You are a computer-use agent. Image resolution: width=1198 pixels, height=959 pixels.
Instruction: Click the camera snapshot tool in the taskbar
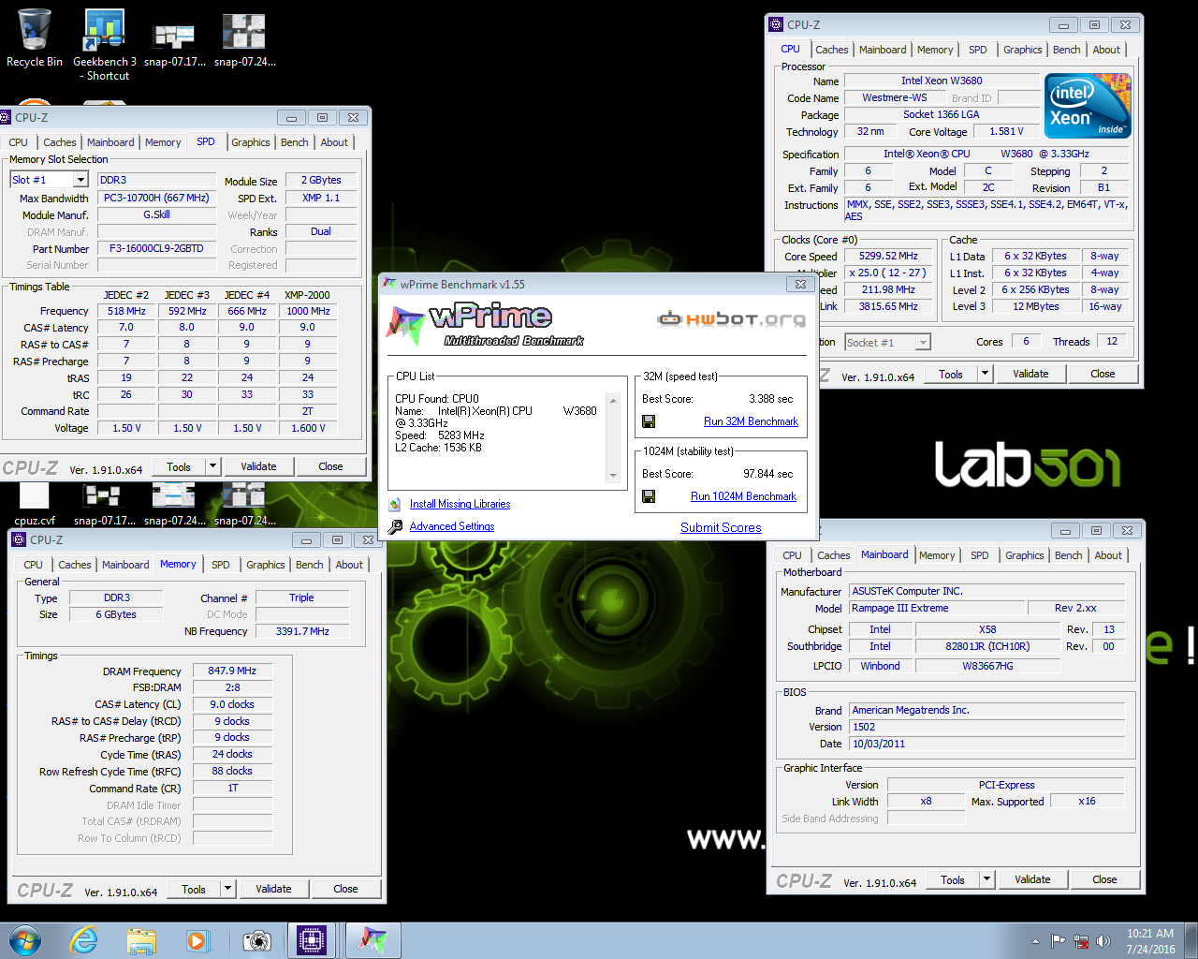coord(256,940)
